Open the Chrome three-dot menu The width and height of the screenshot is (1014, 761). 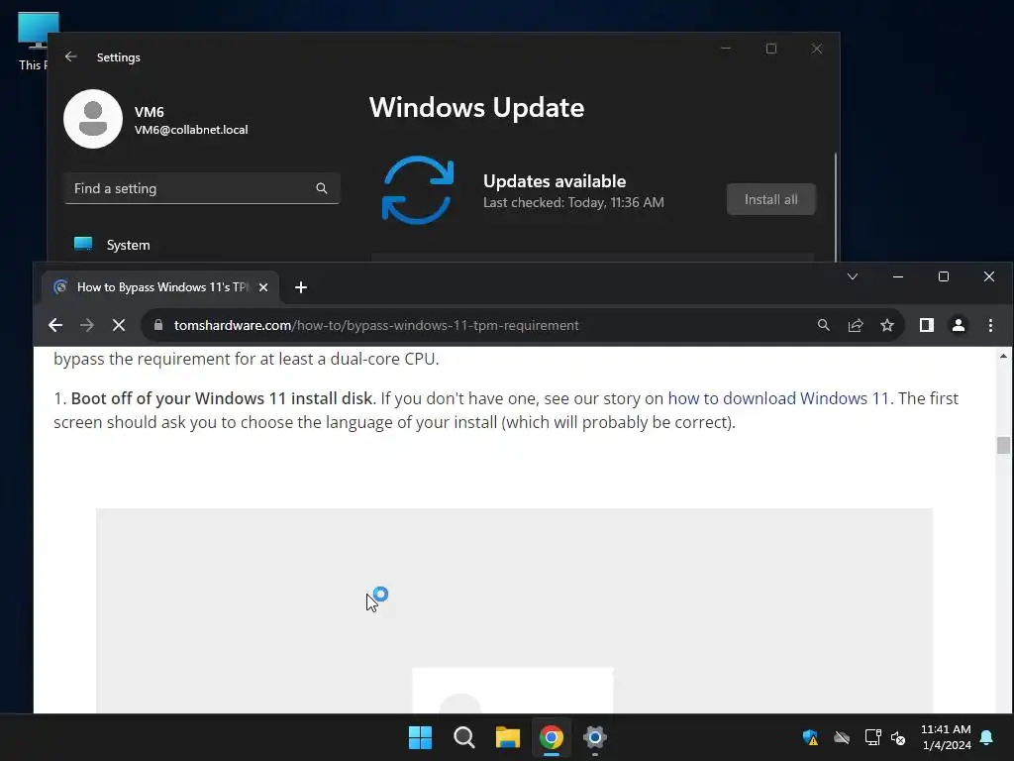coord(990,325)
